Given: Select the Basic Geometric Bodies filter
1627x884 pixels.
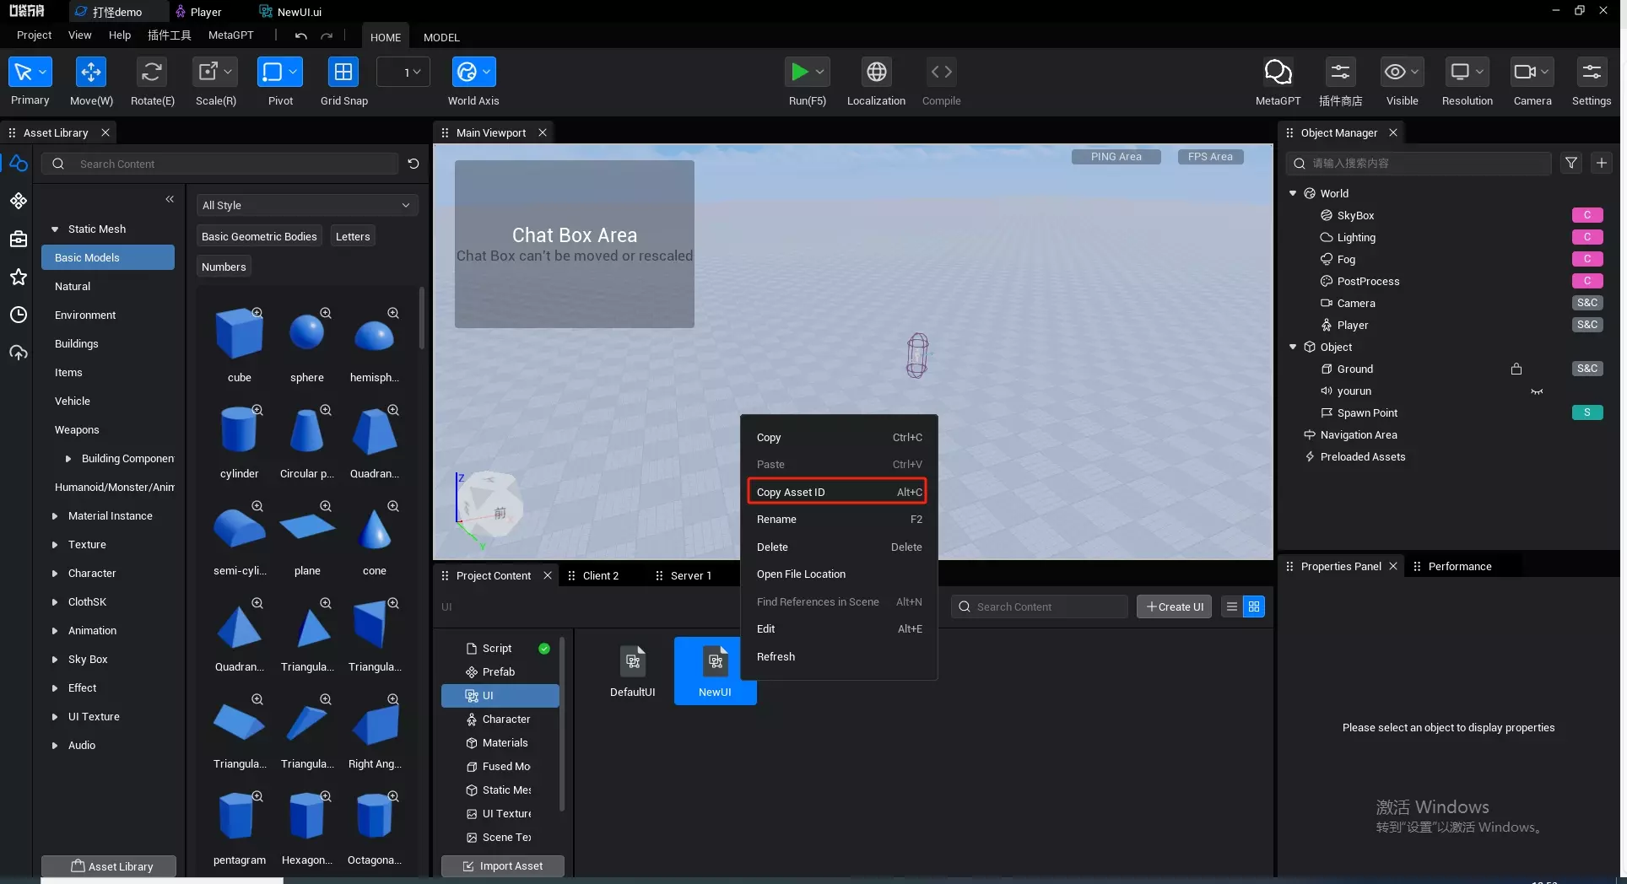Looking at the screenshot, I should point(259,236).
